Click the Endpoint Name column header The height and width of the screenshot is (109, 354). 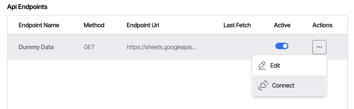[x=39, y=25]
